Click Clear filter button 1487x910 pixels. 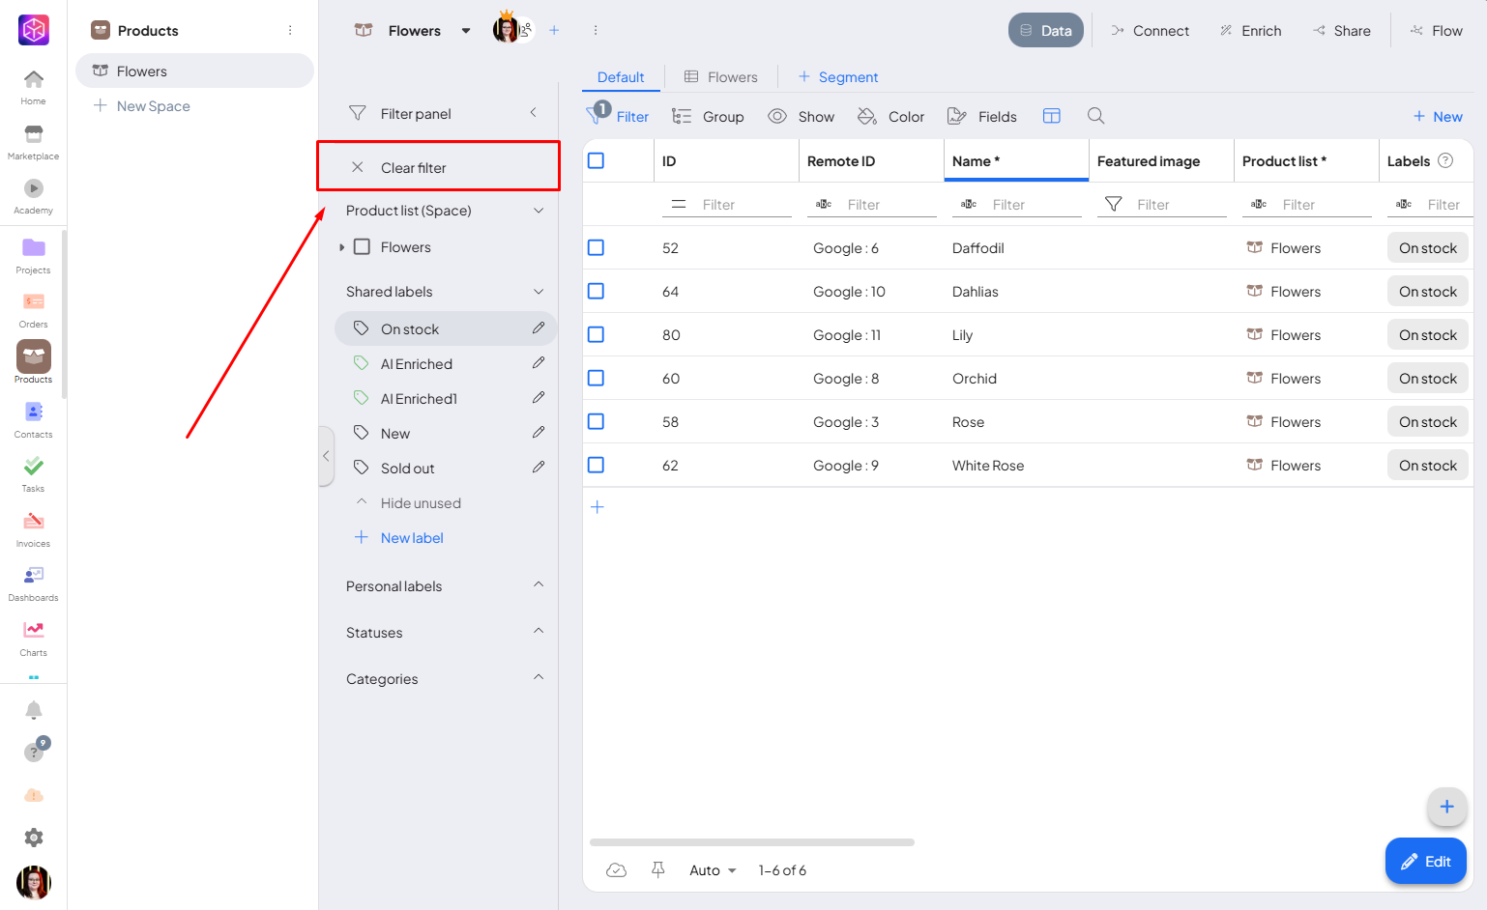413,168
